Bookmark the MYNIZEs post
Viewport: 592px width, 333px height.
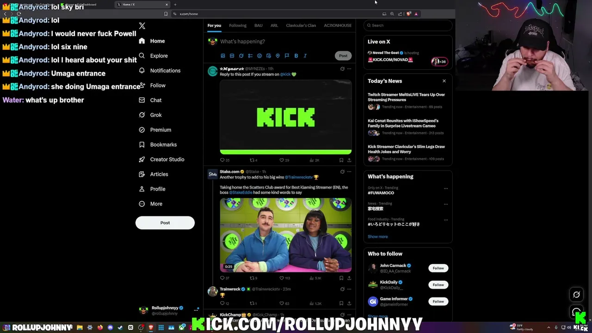[341, 160]
